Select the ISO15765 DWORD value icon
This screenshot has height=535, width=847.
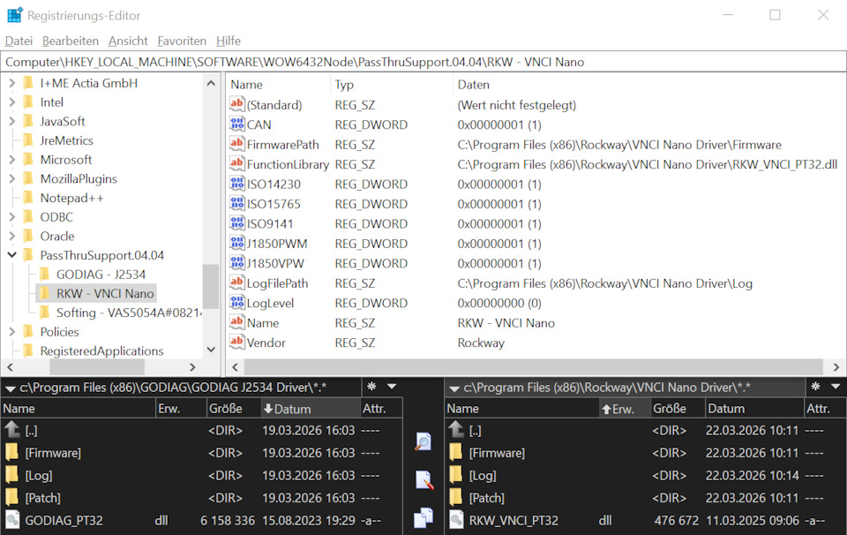pos(236,204)
